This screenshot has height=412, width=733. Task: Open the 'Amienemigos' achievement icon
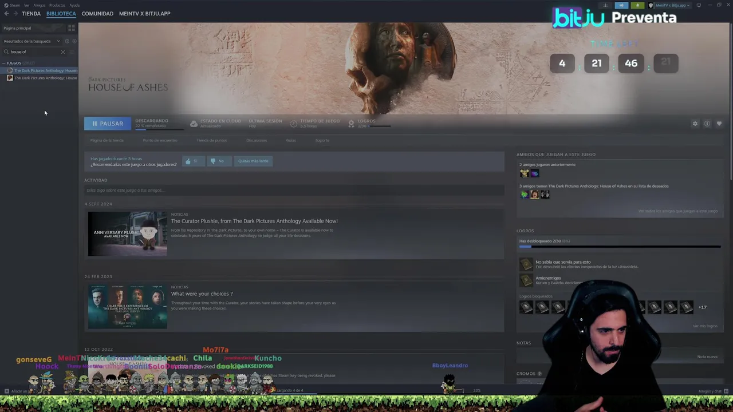(526, 280)
